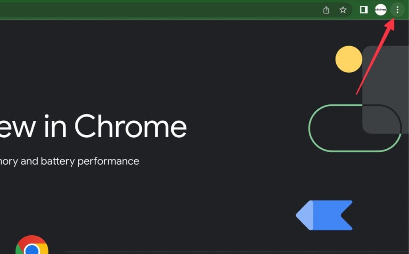Open the Elixir Ink profile avatar
409x254 pixels.
coord(381,10)
